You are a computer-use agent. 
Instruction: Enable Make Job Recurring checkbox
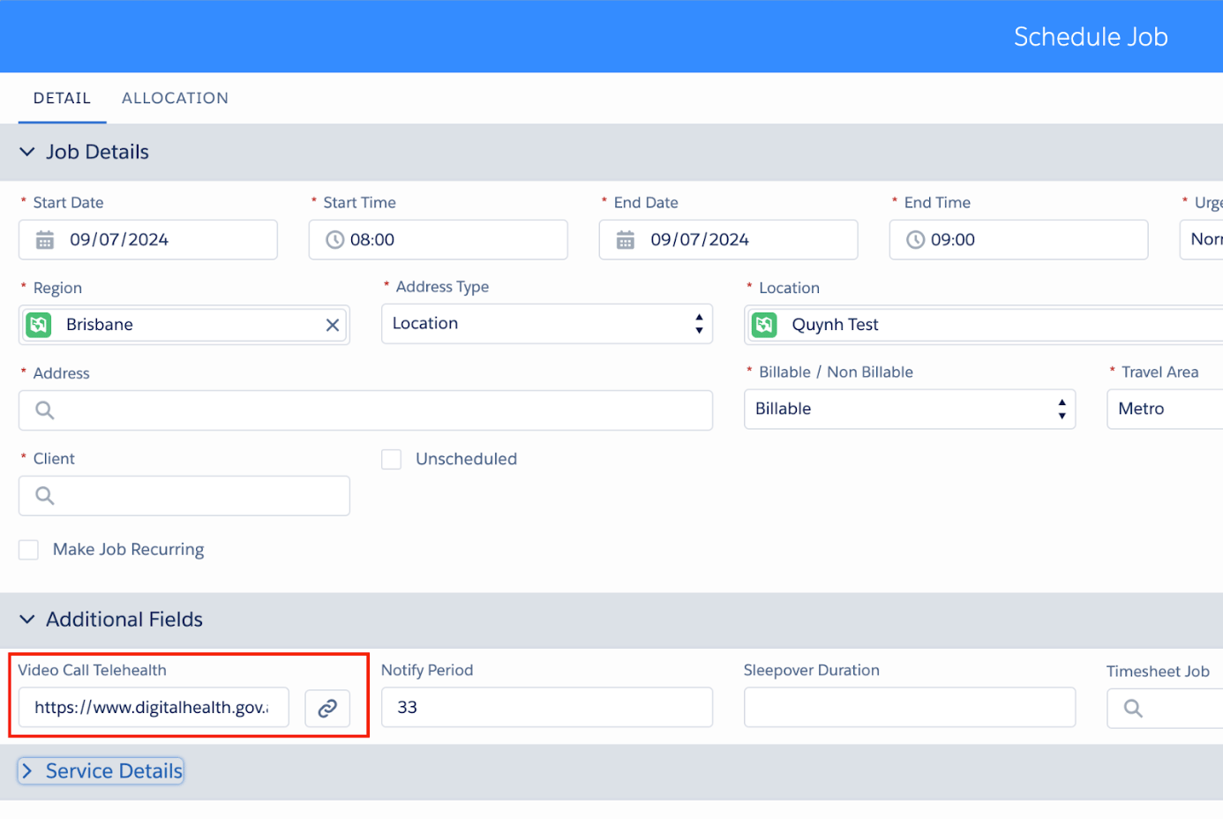29,550
